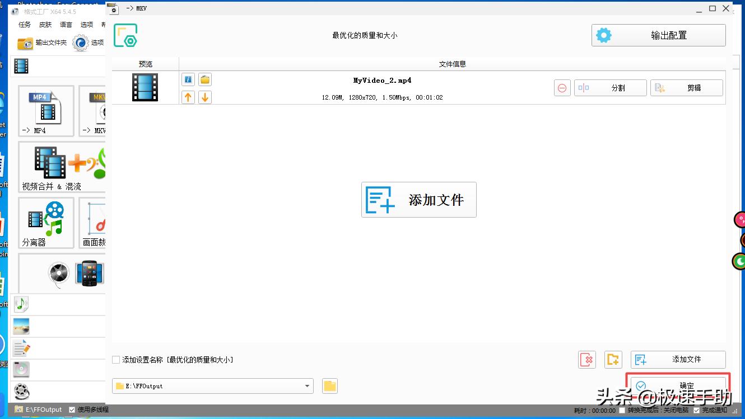Select the MP4 conversion tool in sidebar
The width and height of the screenshot is (745, 419).
tap(46, 110)
